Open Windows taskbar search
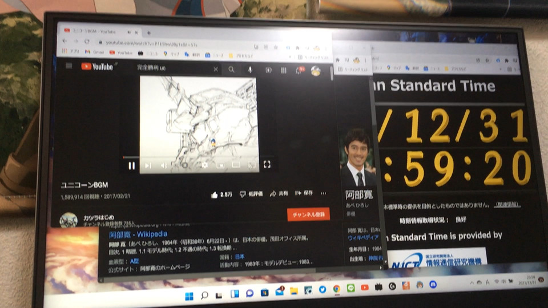This screenshot has height=308, width=548. (204, 295)
